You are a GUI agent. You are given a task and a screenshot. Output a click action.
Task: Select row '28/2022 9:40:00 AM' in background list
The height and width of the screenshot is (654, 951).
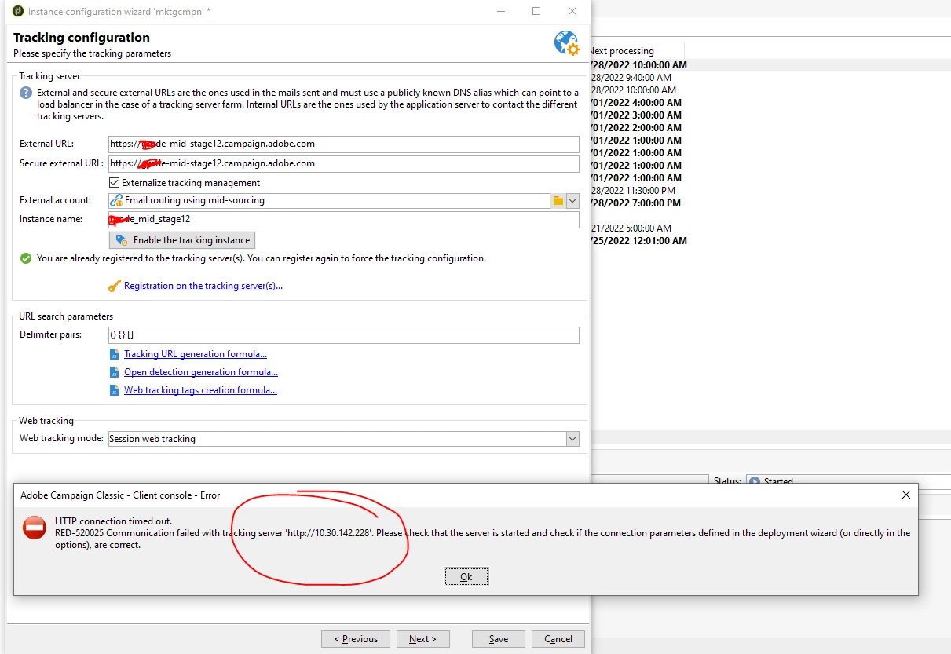(770, 78)
